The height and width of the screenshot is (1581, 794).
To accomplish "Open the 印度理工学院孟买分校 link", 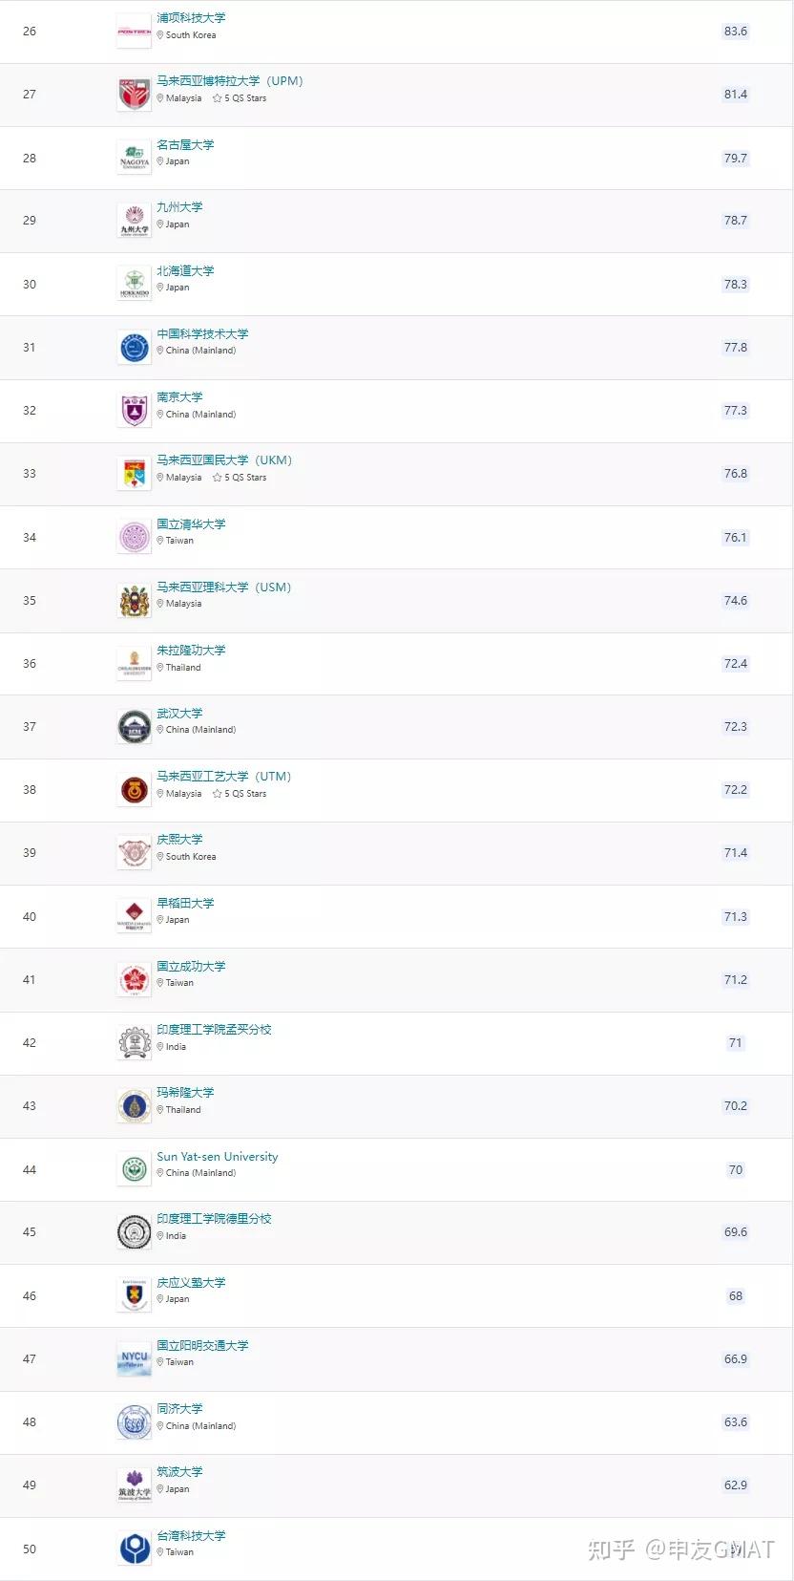I will (214, 1030).
